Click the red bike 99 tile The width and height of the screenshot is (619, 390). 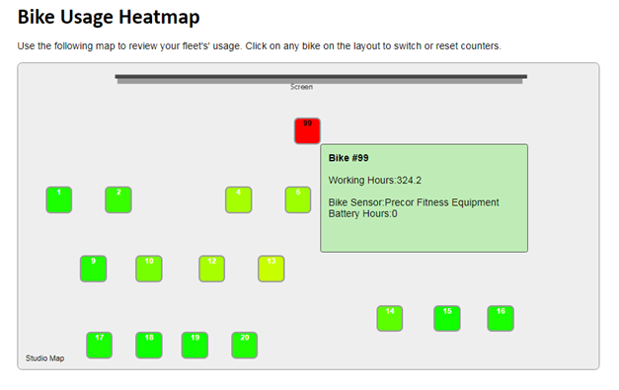(x=307, y=131)
